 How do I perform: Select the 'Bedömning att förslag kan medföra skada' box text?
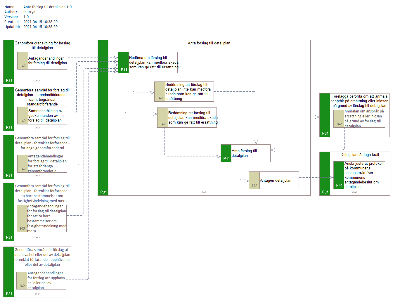[x=193, y=117]
